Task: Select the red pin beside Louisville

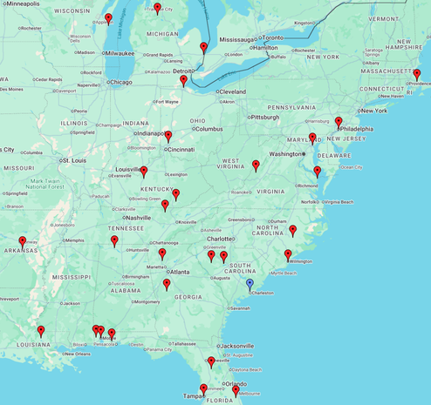Action: click(x=144, y=172)
